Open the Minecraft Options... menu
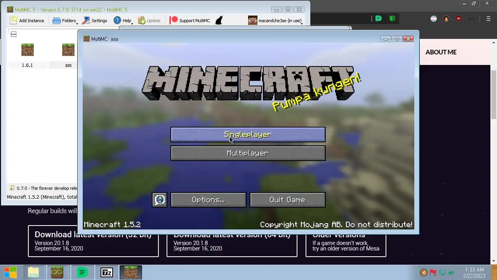 click(x=208, y=200)
